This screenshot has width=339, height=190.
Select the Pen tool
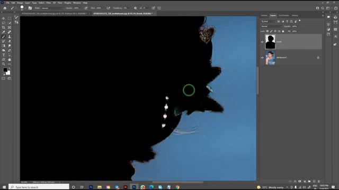tap(10, 51)
